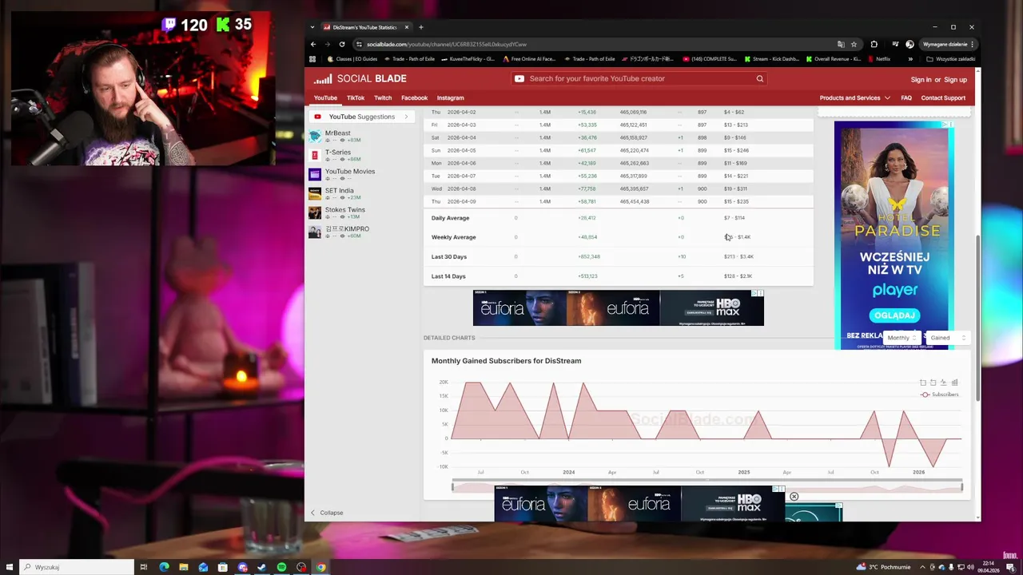Open T-Series suggestion
The width and height of the screenshot is (1023, 575).
338,152
